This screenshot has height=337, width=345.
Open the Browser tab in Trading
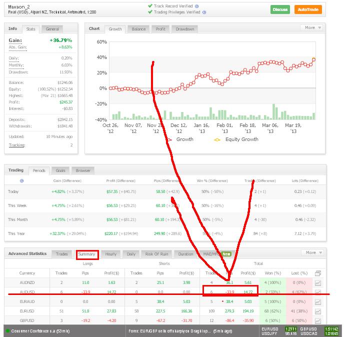point(83,170)
